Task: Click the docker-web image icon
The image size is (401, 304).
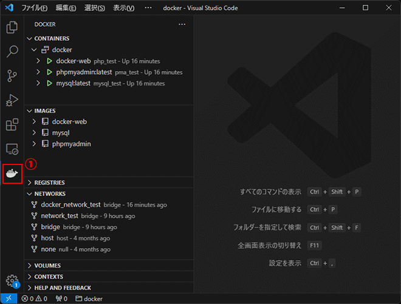Action: pyautogui.click(x=45, y=121)
